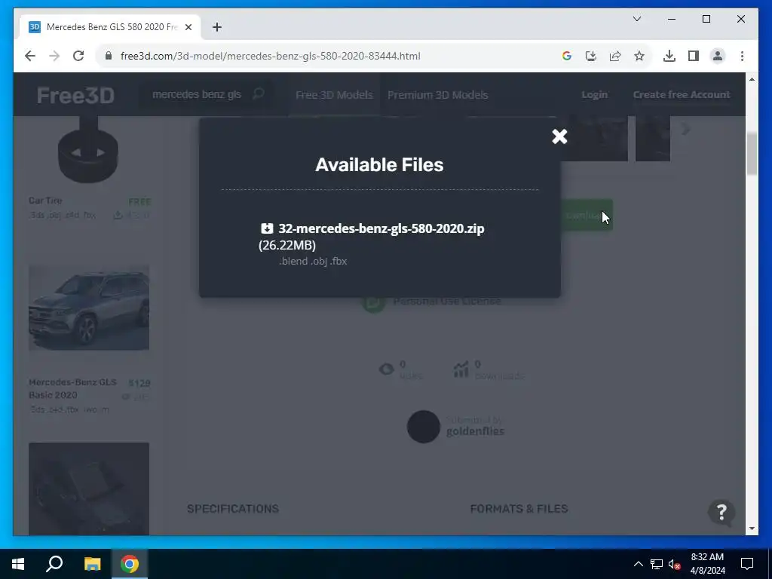Image resolution: width=772 pixels, height=579 pixels.
Task: Click scrollbar down arrow
Action: [752, 528]
